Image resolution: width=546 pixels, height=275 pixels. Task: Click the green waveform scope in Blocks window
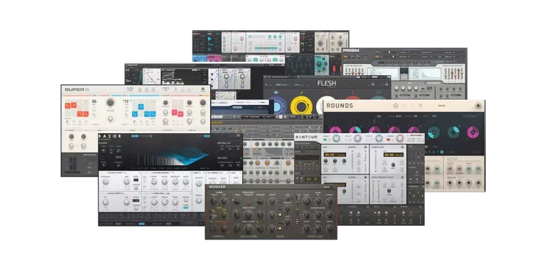click(299, 65)
